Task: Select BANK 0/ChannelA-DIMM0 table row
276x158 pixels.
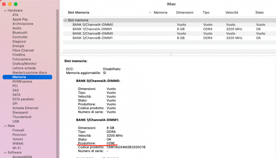Action: pos(169,25)
